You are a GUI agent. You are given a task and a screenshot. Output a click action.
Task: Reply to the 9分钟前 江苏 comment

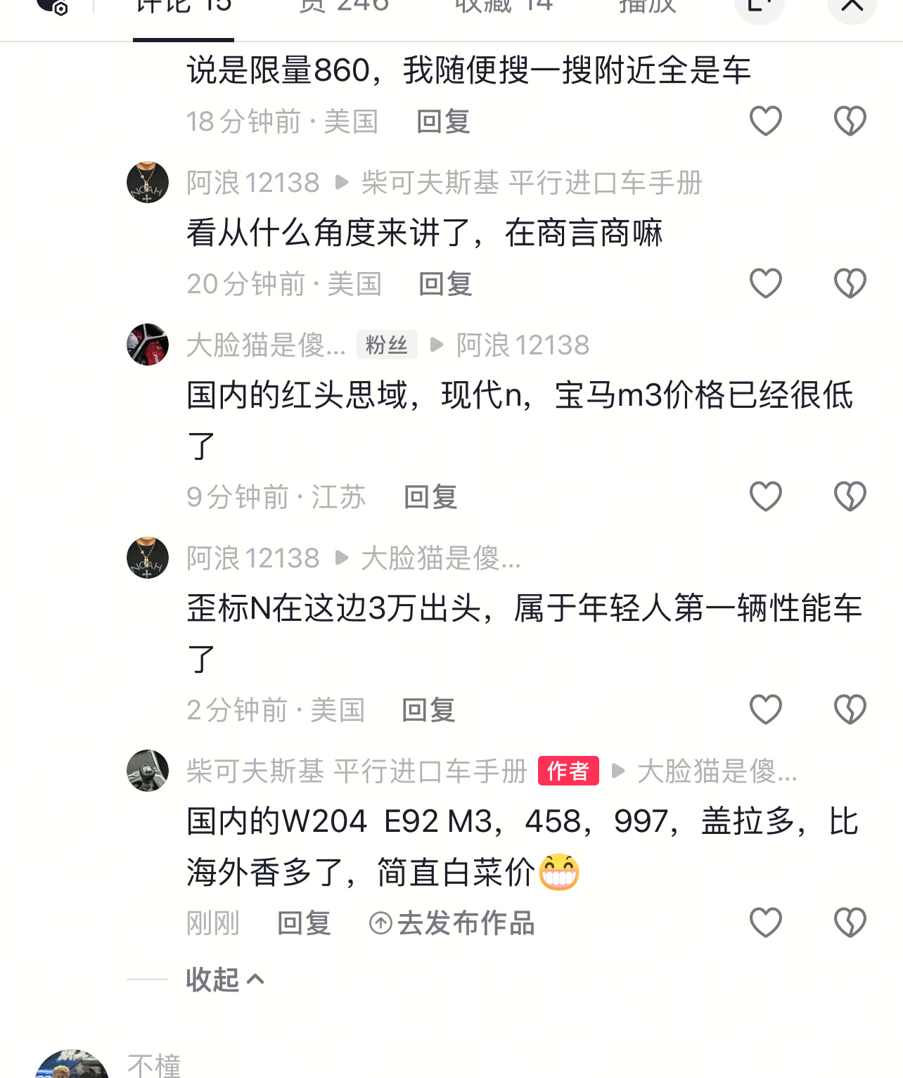[x=430, y=497]
